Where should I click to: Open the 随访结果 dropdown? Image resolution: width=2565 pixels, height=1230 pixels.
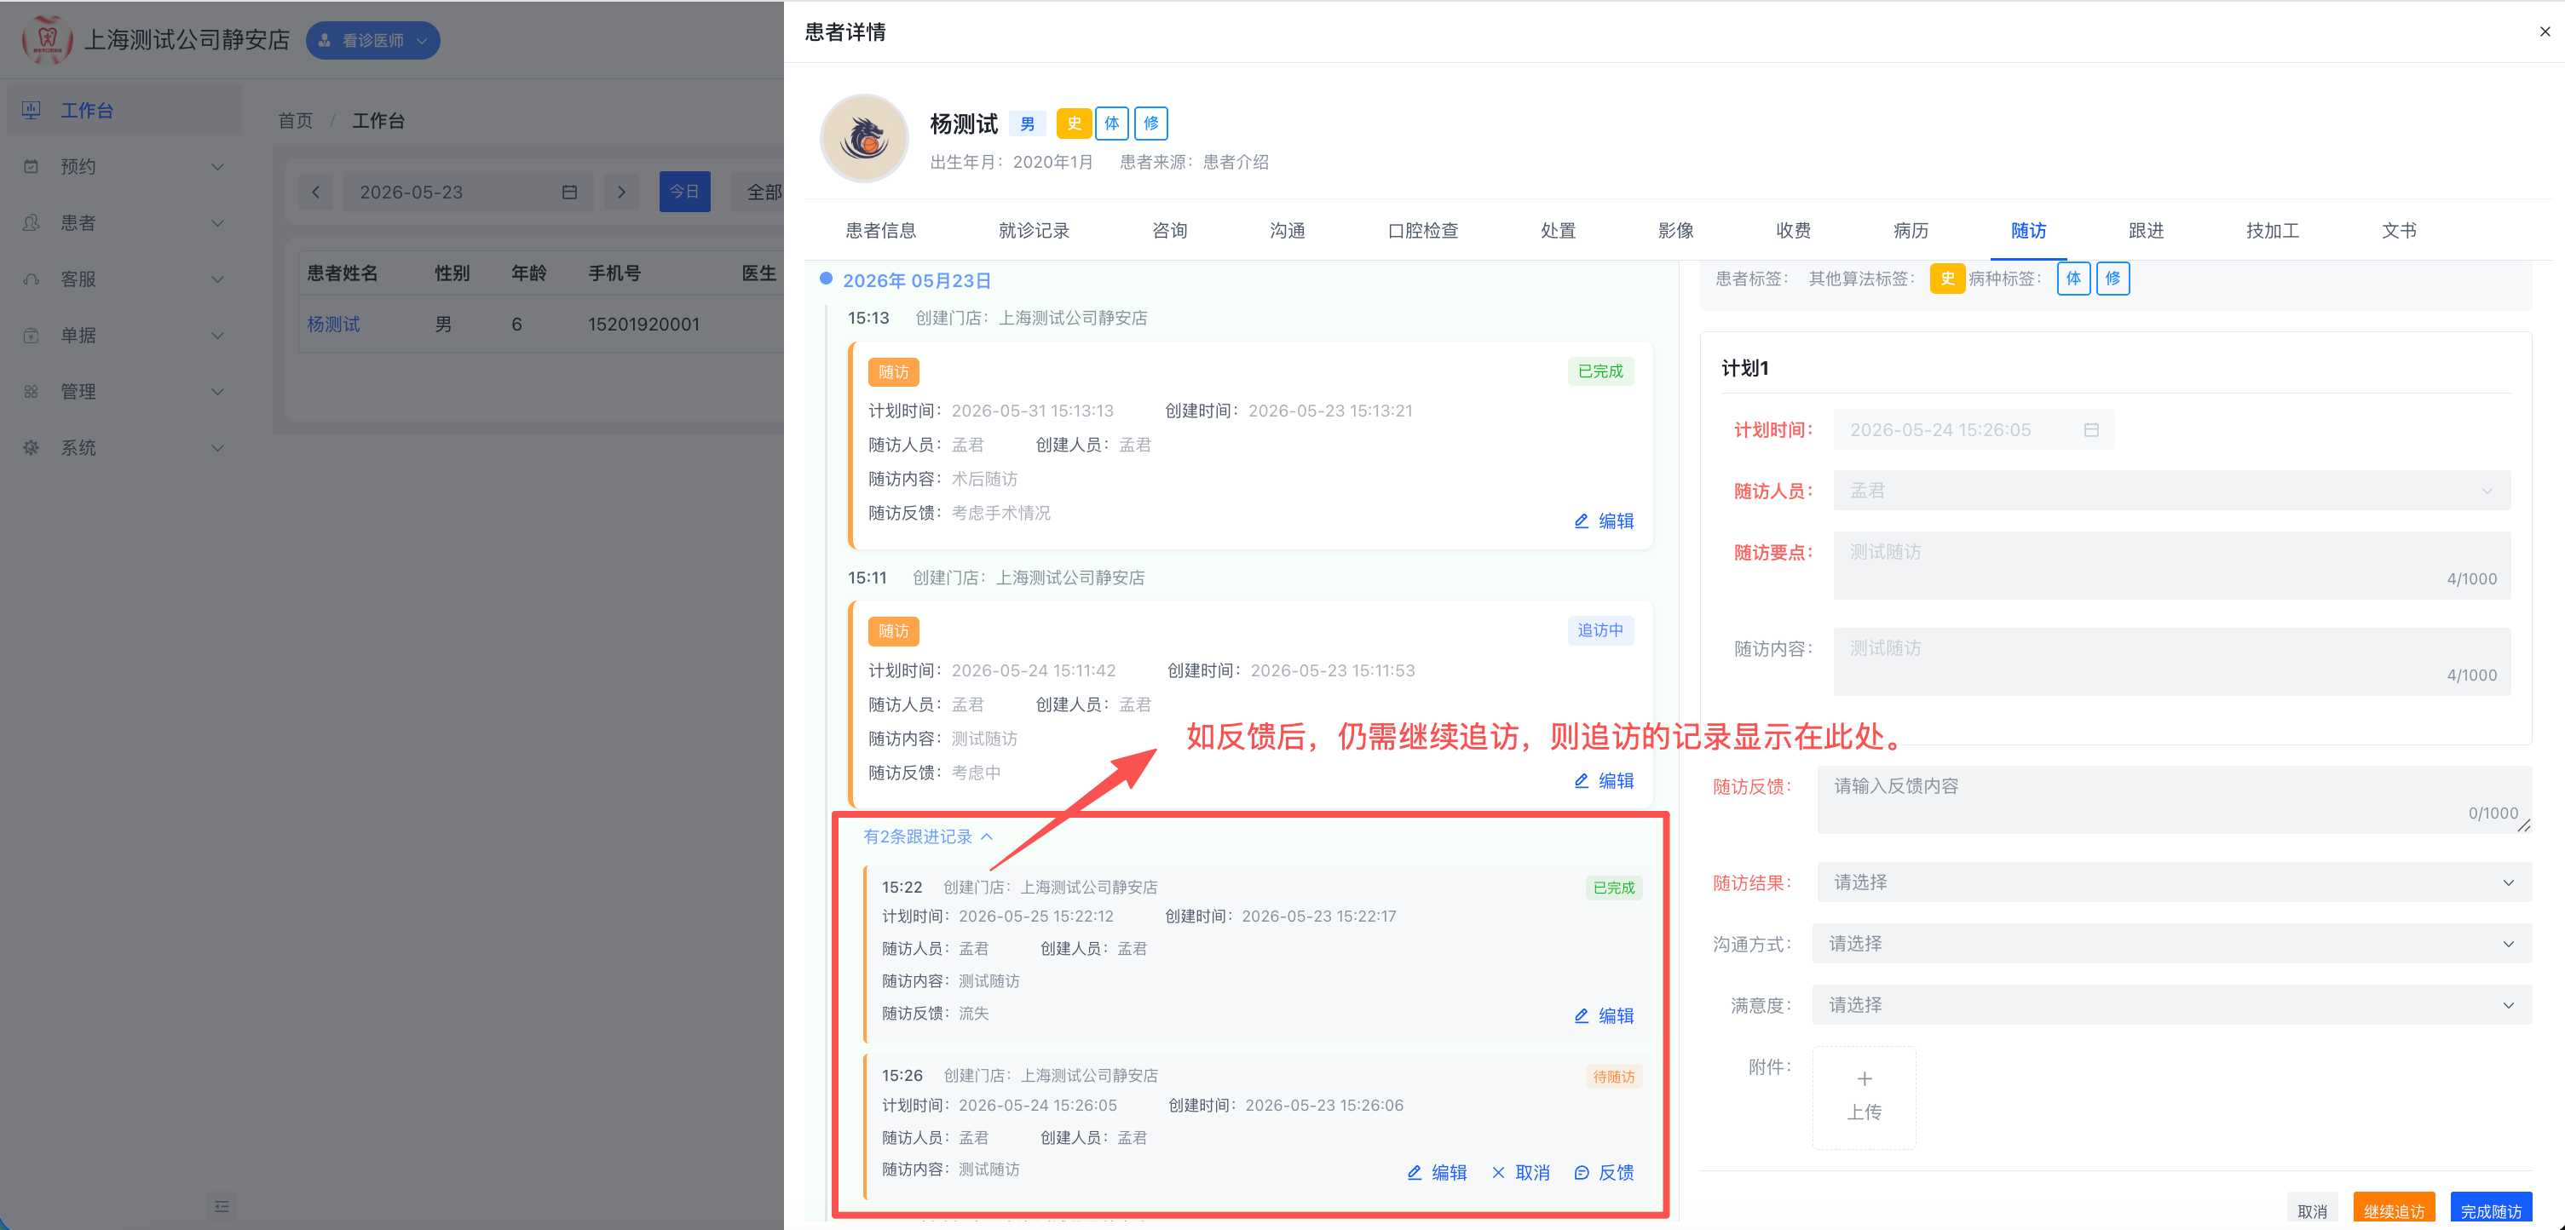click(x=2174, y=882)
